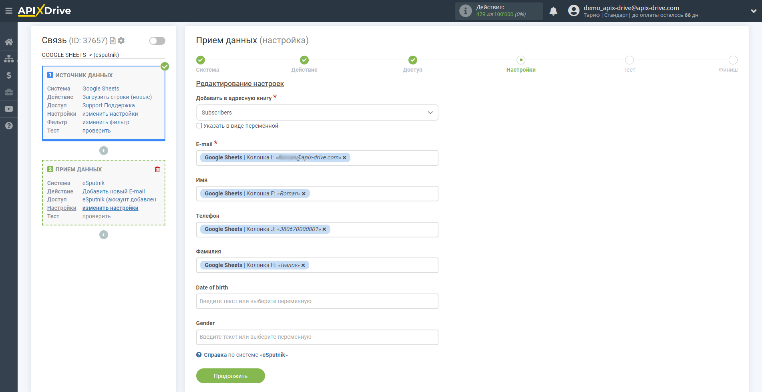Open connection settings gear icon
Screen dimensions: 762x392
point(121,40)
